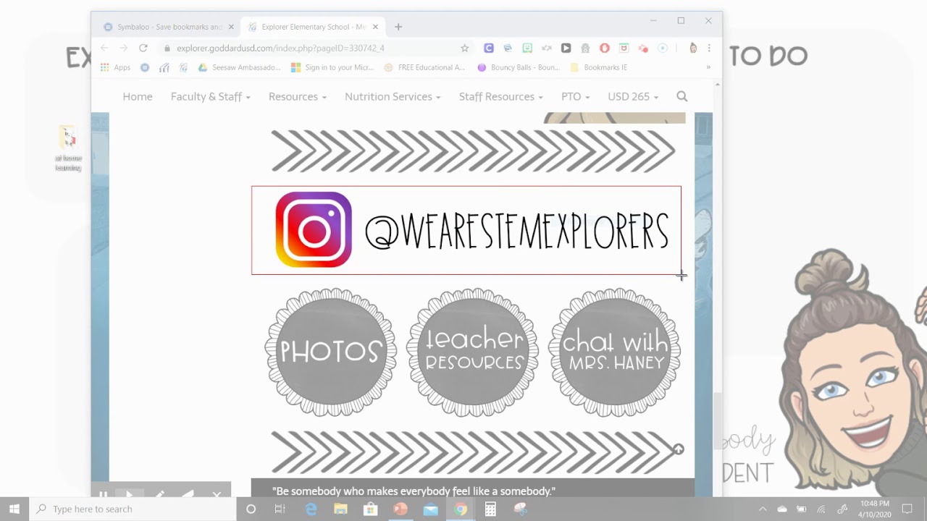Viewport: 927px width, 521px height.
Task: Close the Symbaloo tab
Action: pos(231,27)
